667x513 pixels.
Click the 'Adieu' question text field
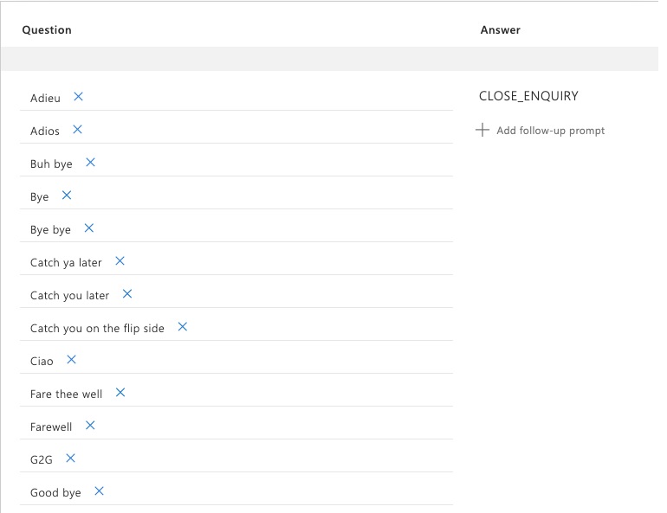click(45, 99)
